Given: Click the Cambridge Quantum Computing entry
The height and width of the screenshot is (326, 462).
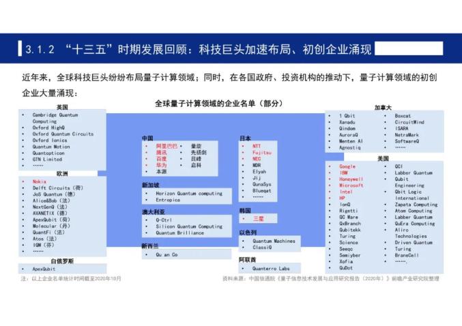Looking at the screenshot, I should tap(55, 118).
